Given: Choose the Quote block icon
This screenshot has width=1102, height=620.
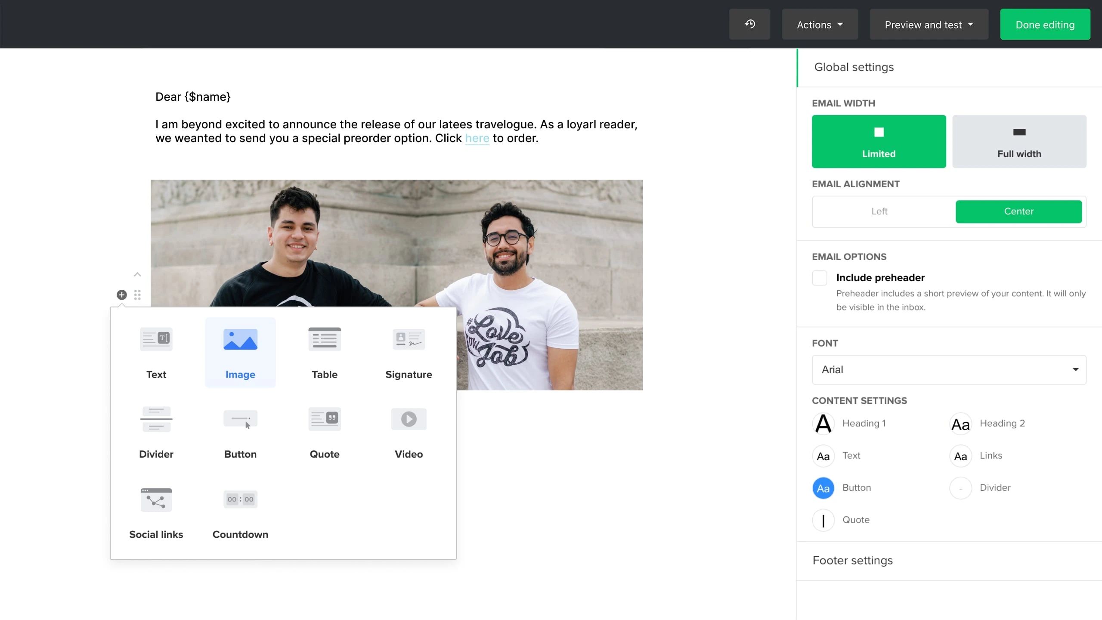Looking at the screenshot, I should [325, 419].
